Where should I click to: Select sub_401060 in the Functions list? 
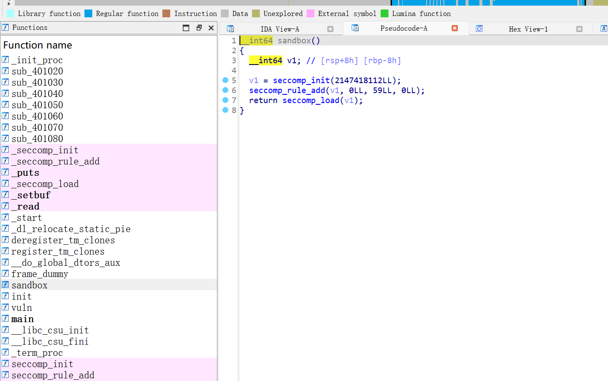tap(109, 116)
